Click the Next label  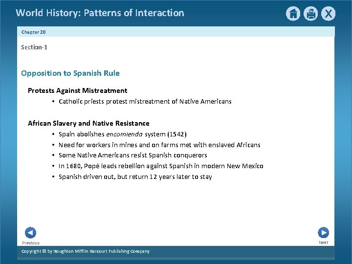[324, 242]
